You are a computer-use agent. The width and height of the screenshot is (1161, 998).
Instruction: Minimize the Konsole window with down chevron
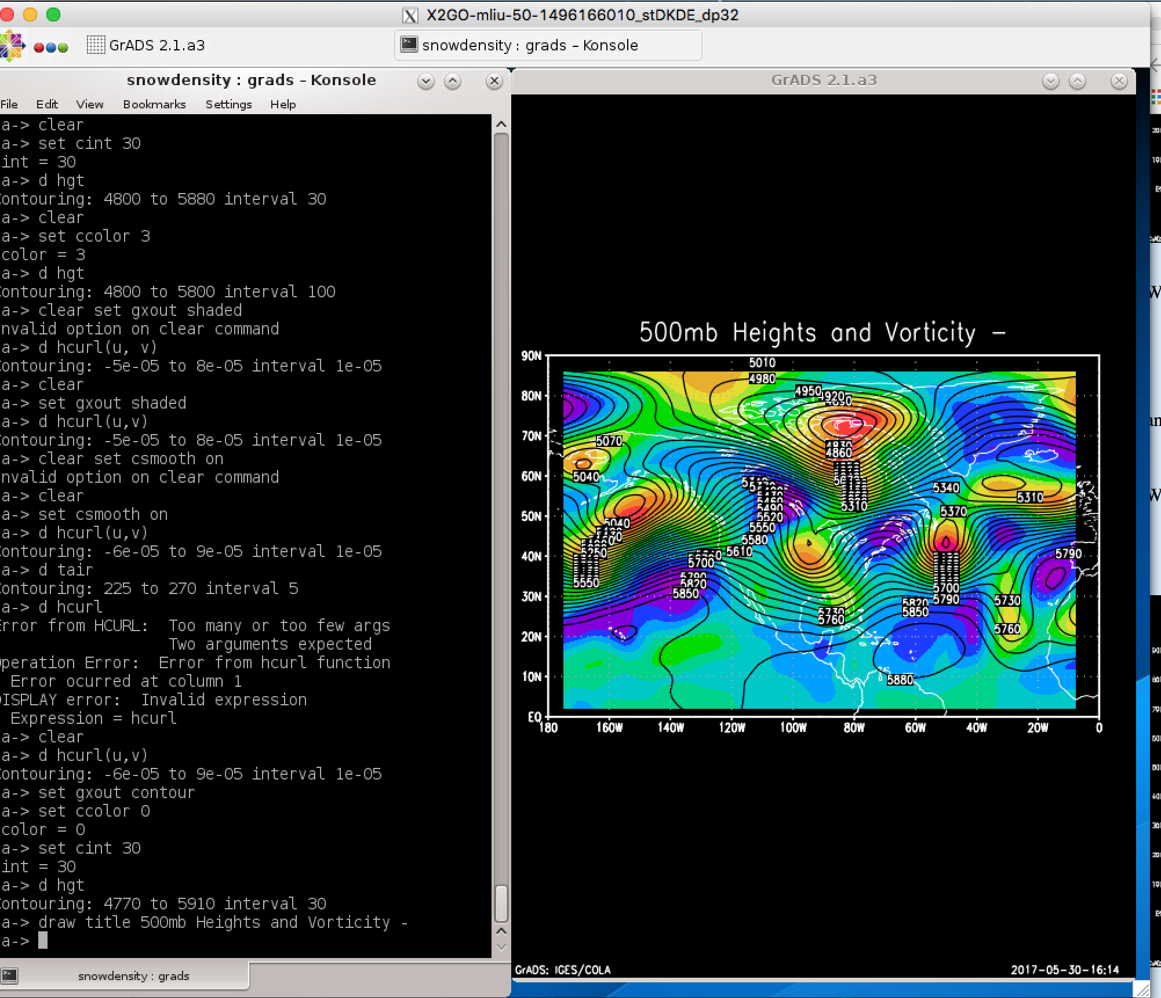click(426, 81)
